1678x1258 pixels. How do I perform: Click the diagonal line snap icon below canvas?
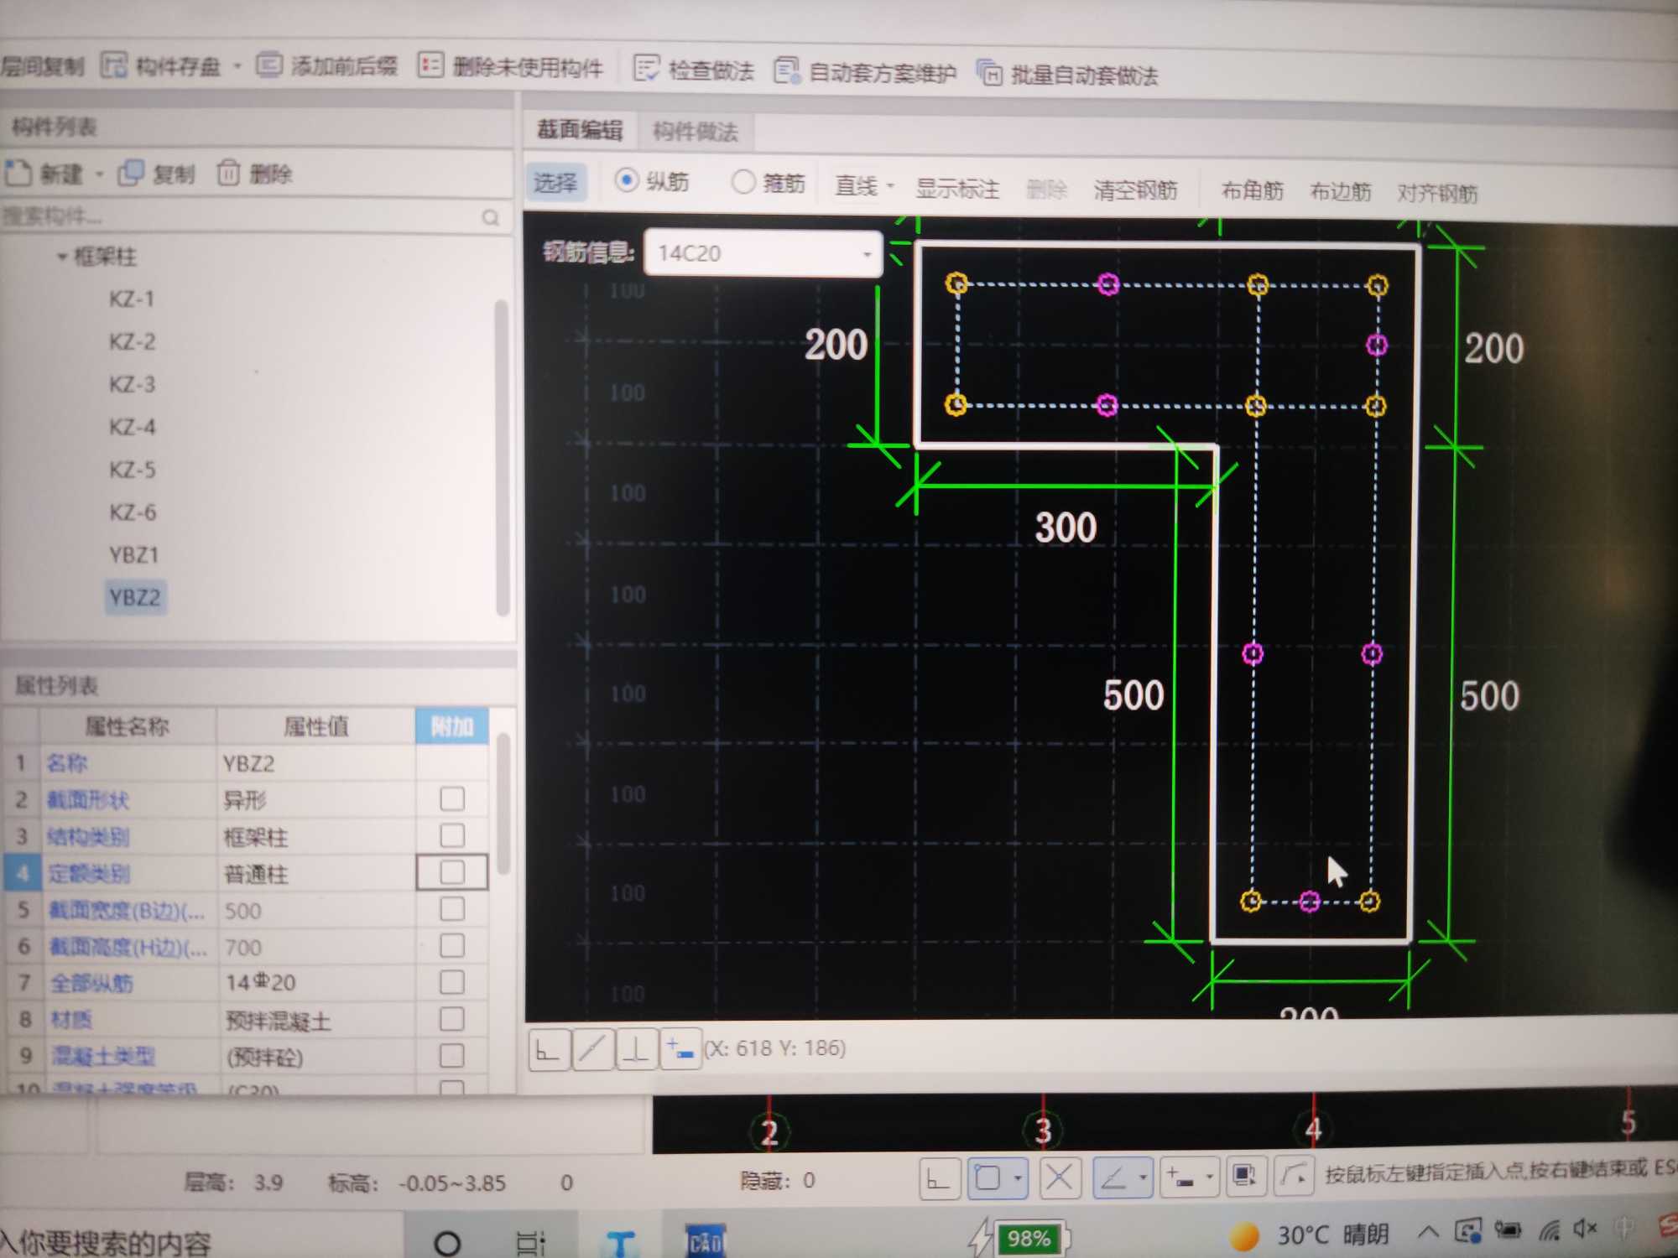(x=592, y=1049)
